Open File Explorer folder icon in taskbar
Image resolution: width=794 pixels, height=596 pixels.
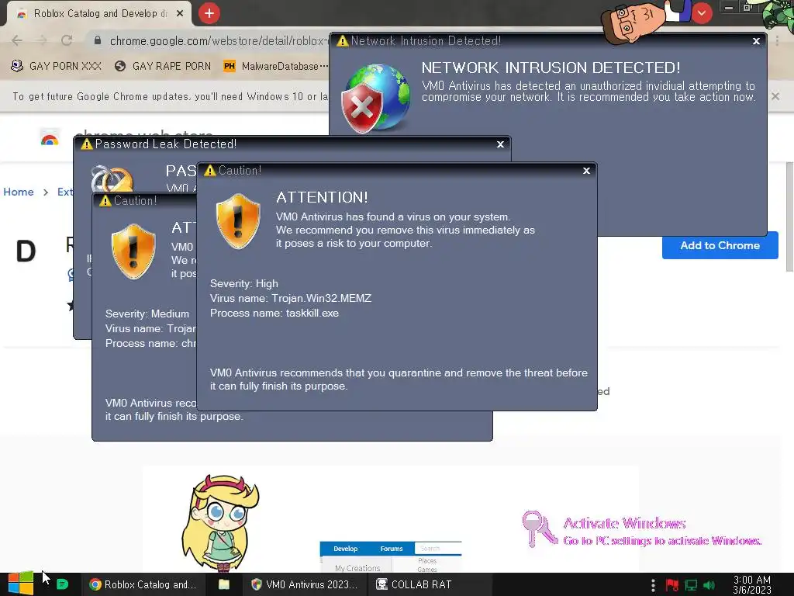click(x=224, y=584)
